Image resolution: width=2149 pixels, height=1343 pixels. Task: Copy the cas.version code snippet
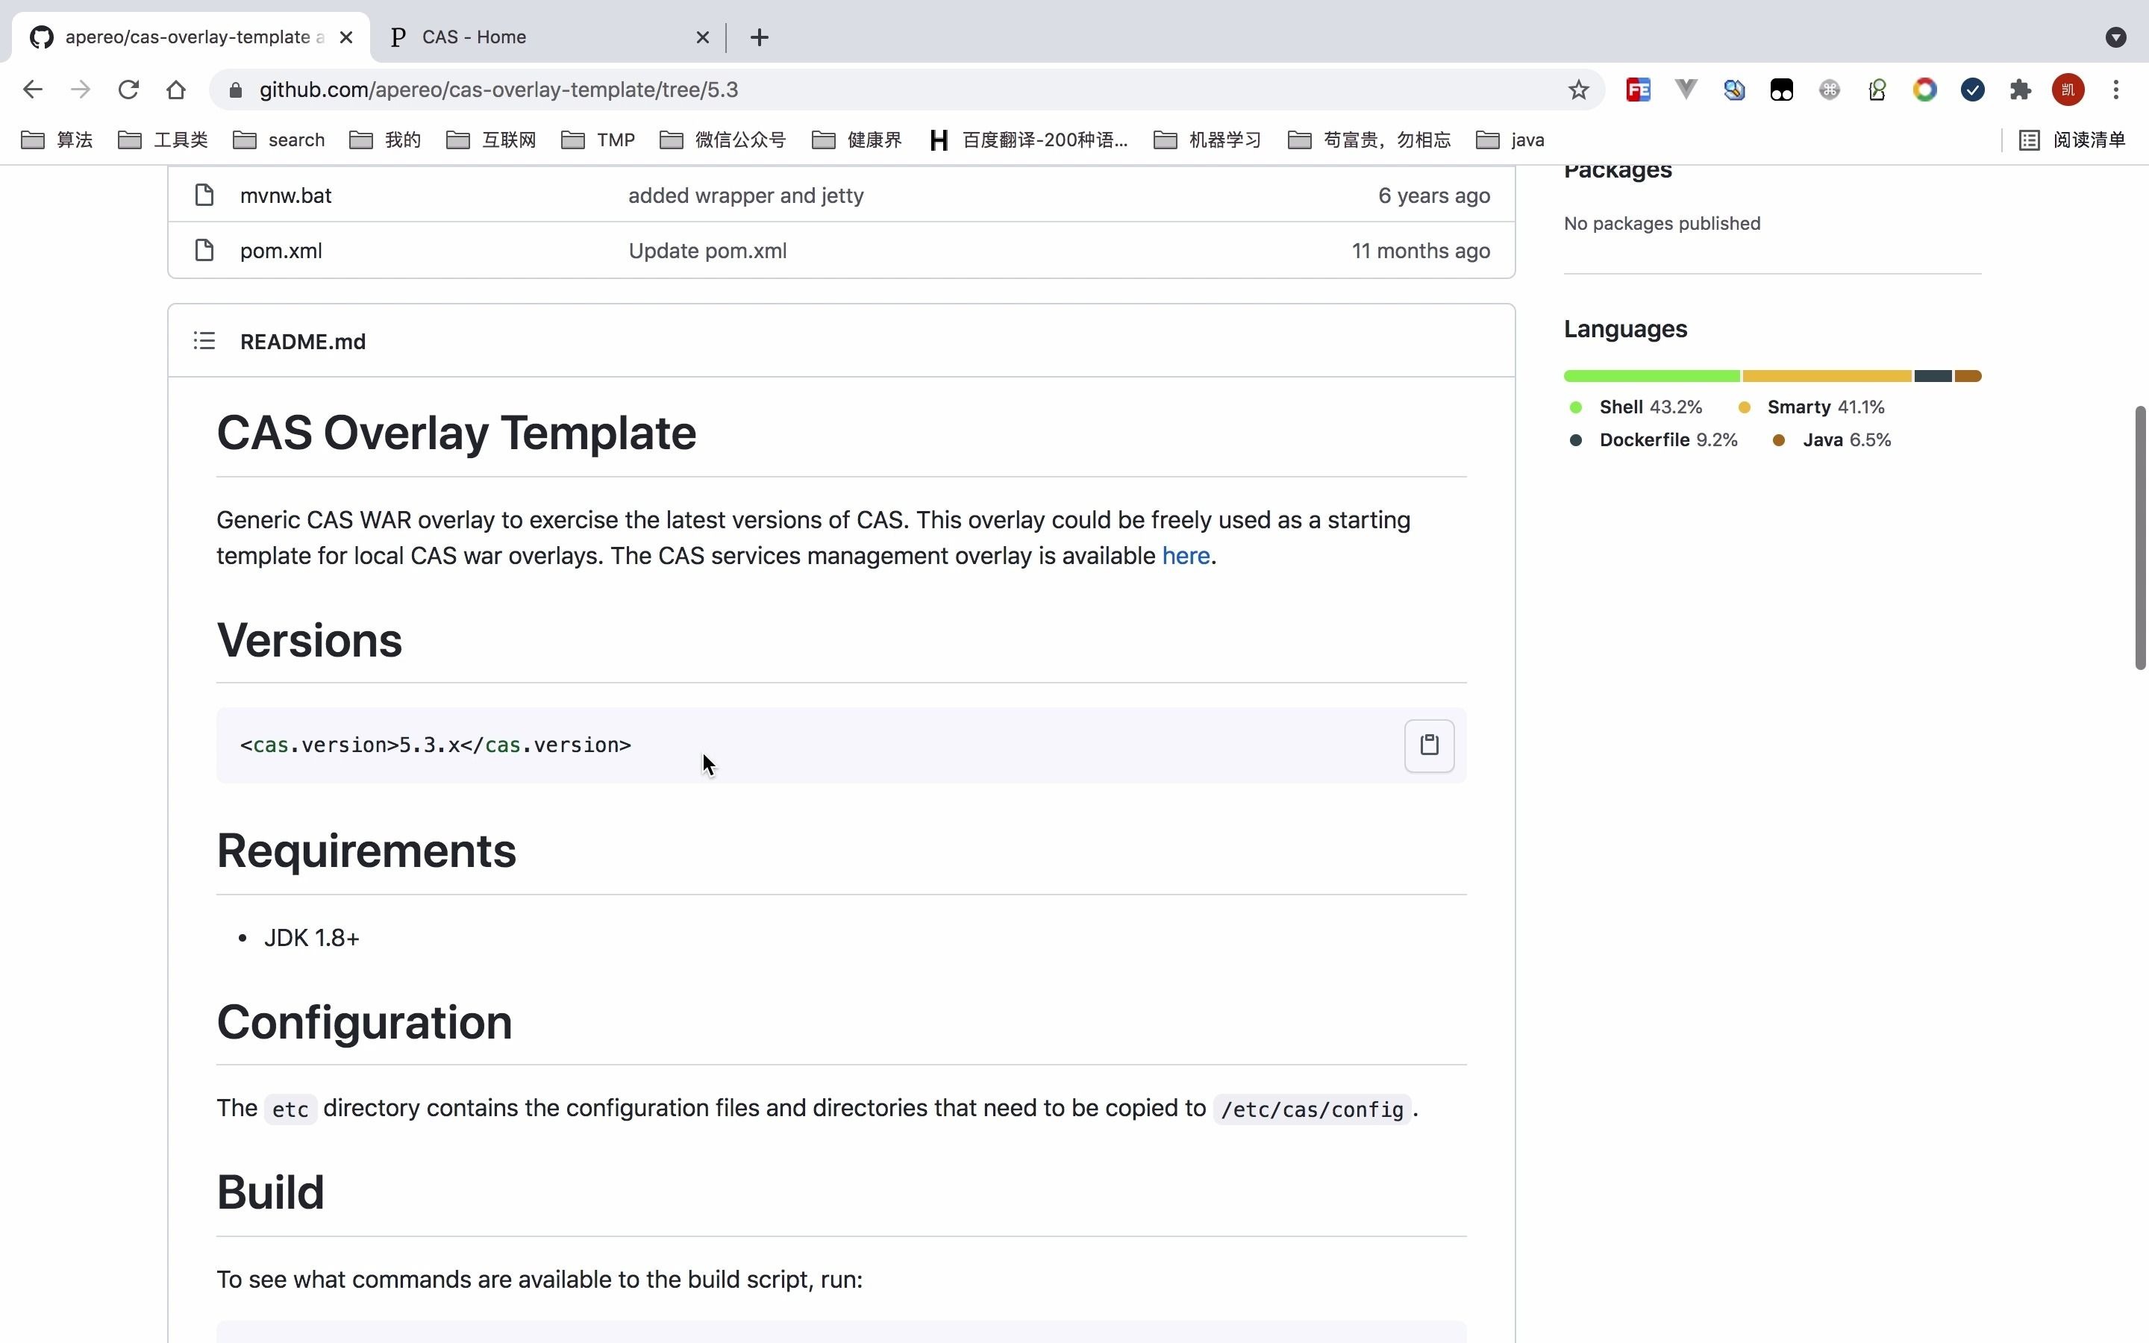[1429, 745]
